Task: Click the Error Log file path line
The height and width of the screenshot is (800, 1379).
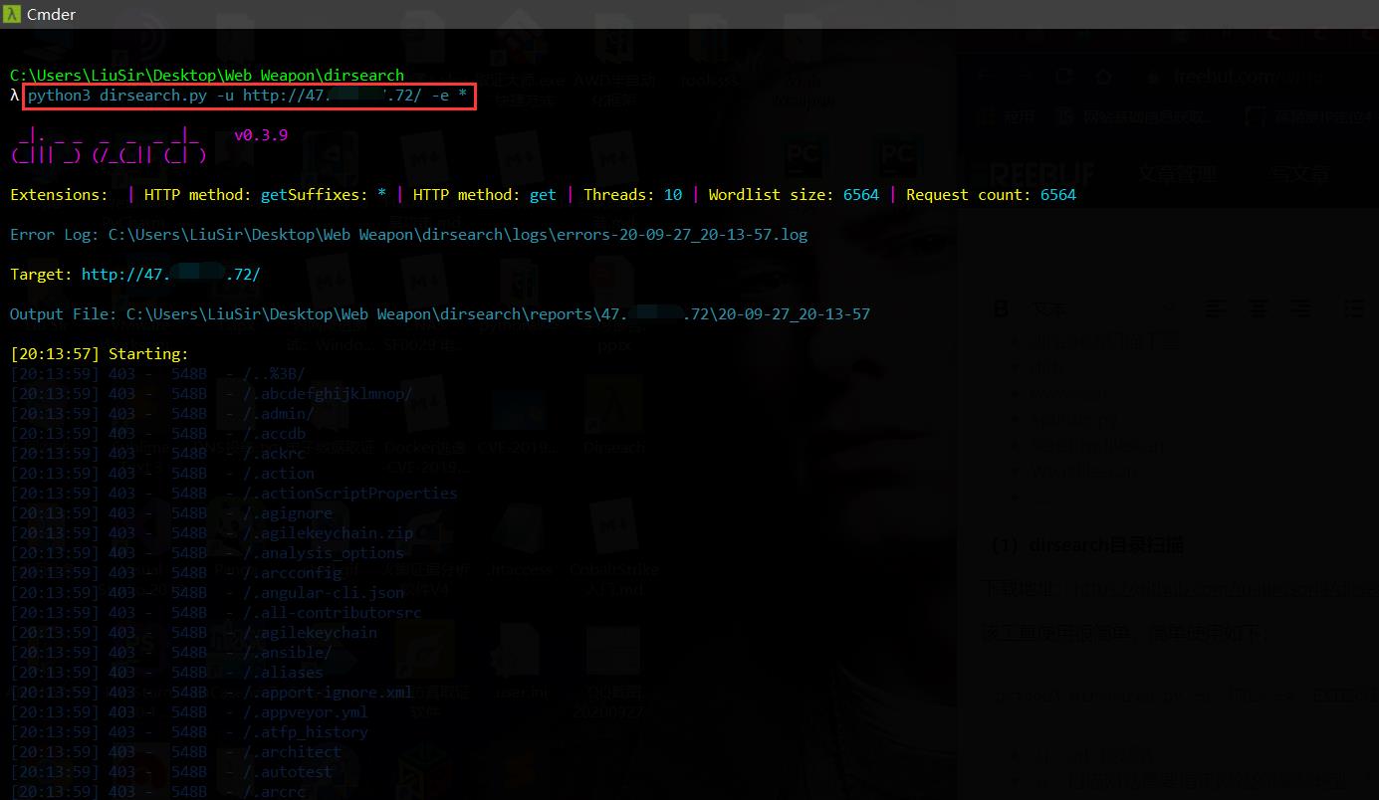Action: [x=408, y=235]
